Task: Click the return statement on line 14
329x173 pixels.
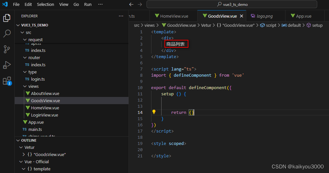Action: (x=179, y=113)
